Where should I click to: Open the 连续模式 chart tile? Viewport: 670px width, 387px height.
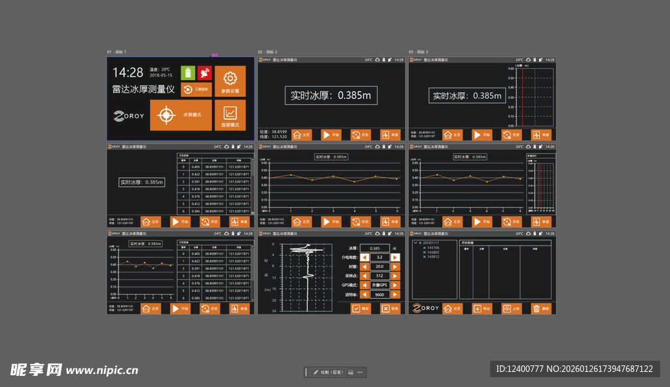[230, 115]
